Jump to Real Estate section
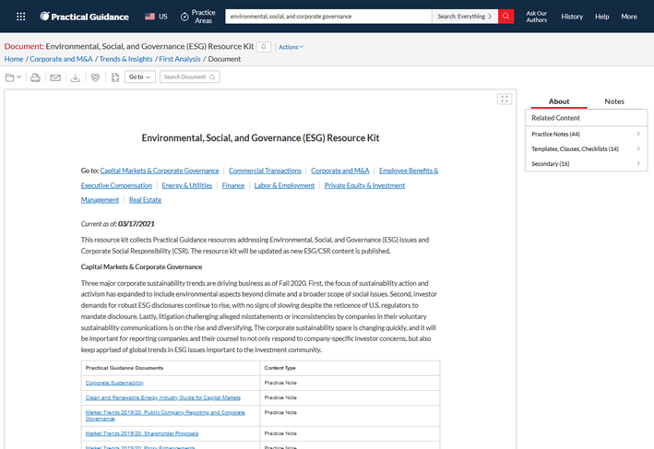 [145, 200]
